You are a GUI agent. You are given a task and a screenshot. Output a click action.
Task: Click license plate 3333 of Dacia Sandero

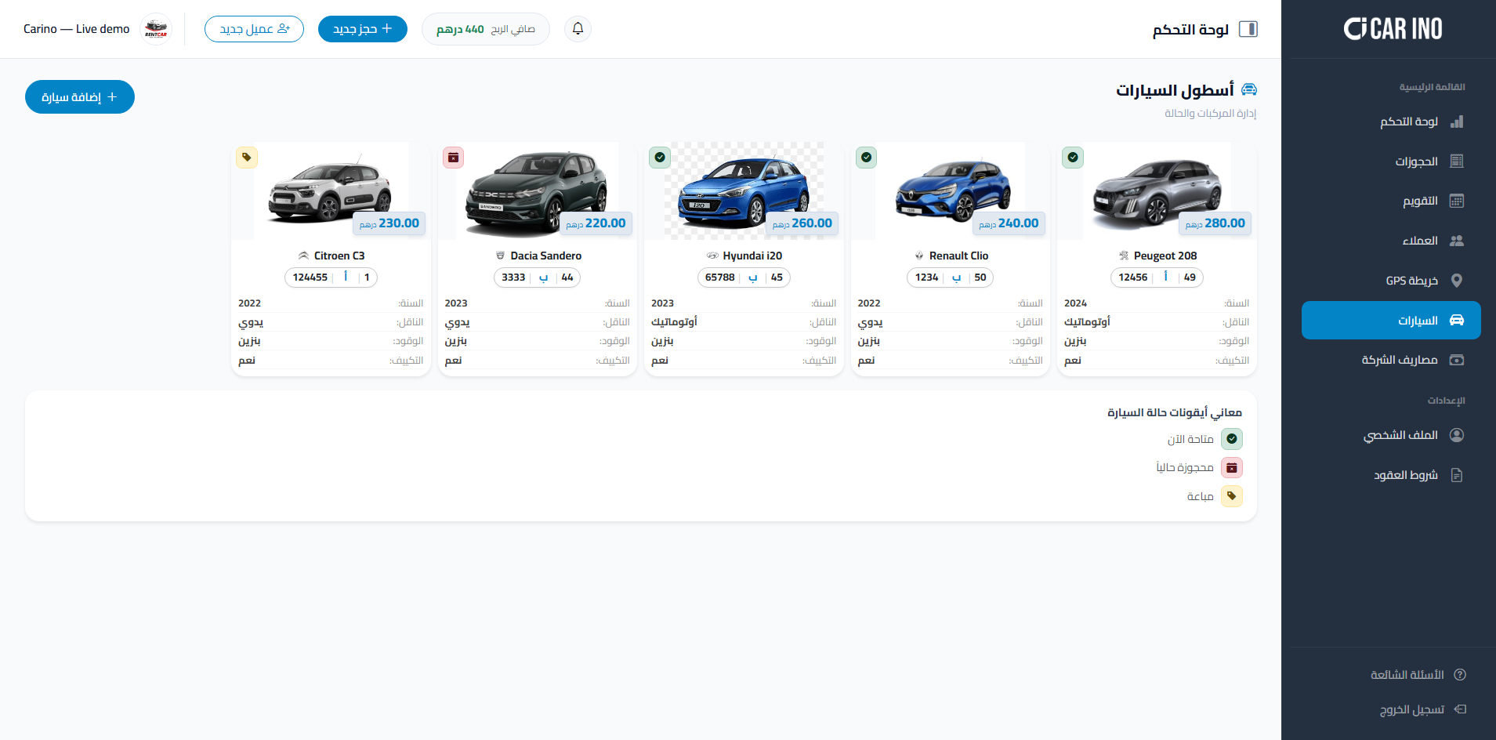pyautogui.click(x=538, y=277)
